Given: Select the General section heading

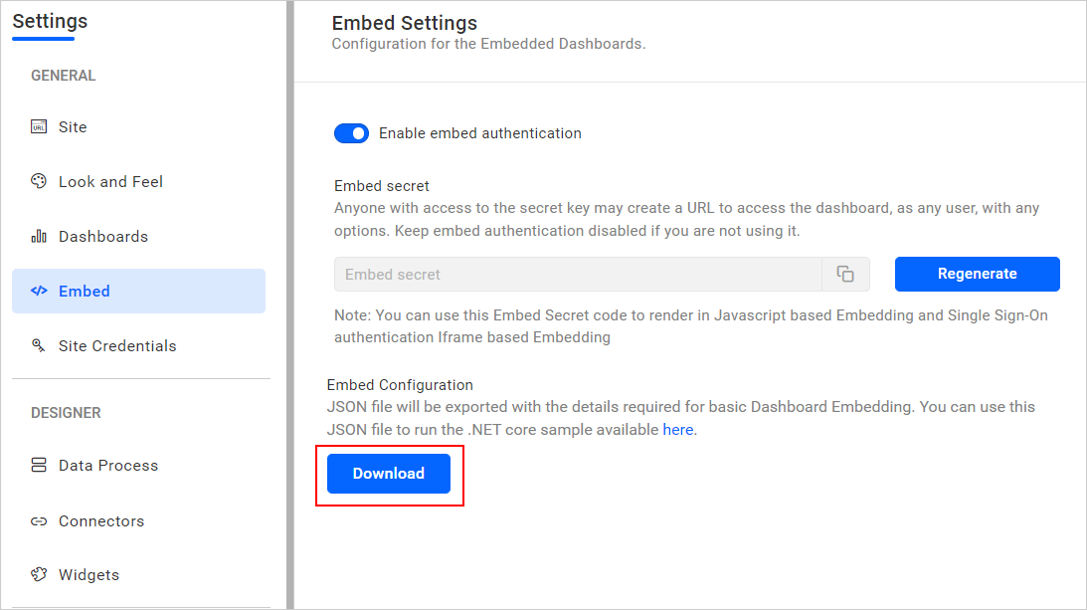Looking at the screenshot, I should tap(63, 75).
